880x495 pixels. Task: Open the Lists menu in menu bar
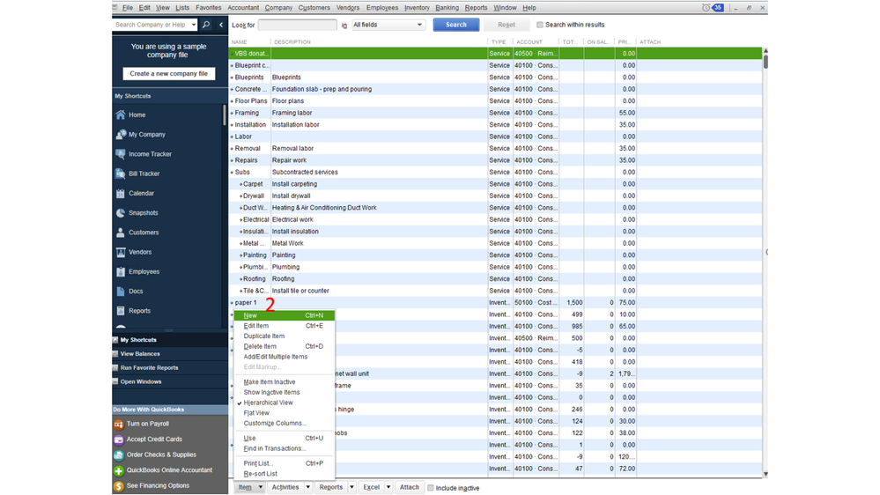tap(182, 8)
